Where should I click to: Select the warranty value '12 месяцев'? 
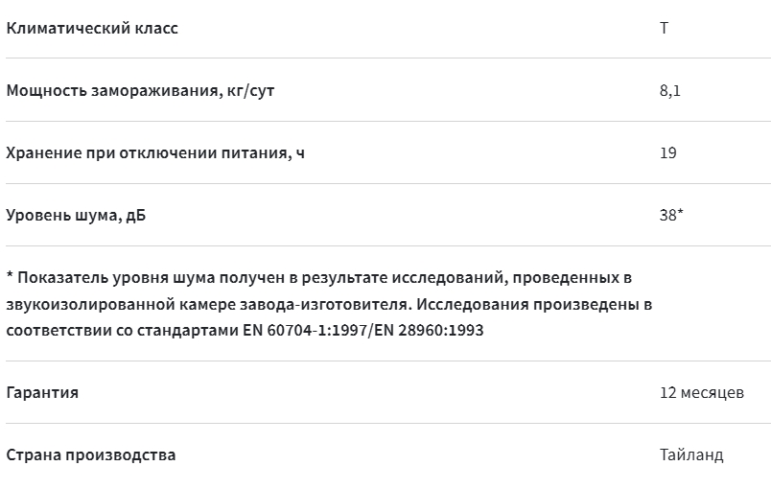[x=702, y=393]
